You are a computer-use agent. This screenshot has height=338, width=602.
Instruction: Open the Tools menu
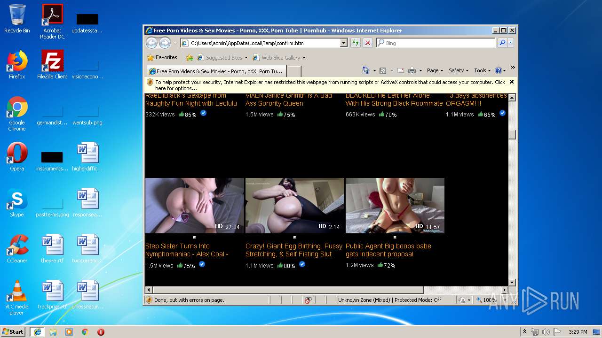[x=483, y=70]
